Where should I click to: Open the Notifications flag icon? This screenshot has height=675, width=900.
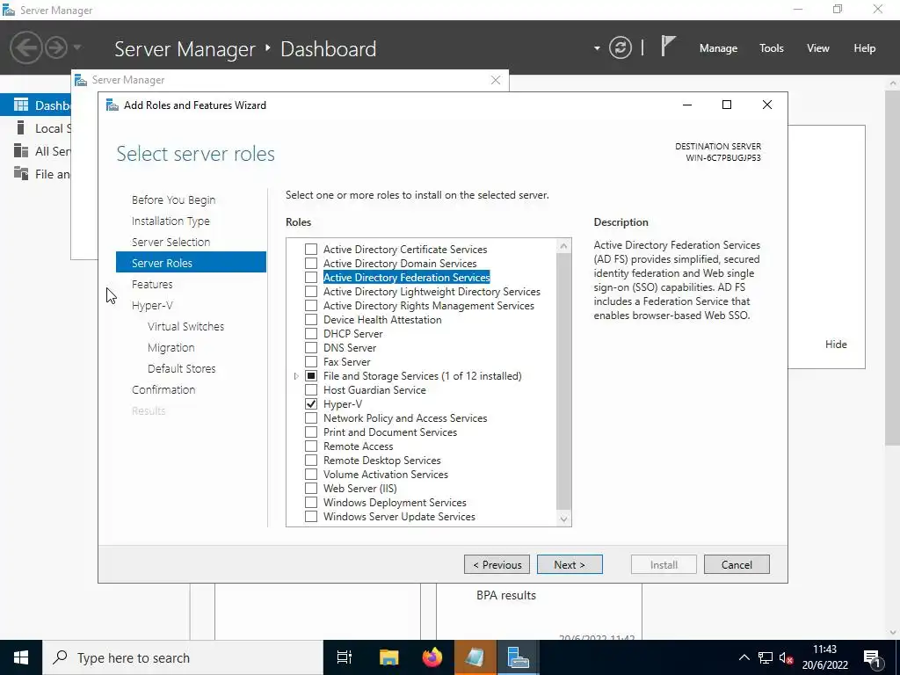668,47
